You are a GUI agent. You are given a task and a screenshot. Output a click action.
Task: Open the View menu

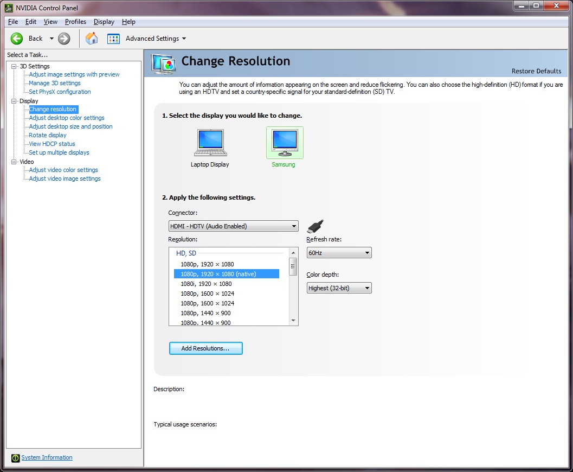pyautogui.click(x=50, y=22)
